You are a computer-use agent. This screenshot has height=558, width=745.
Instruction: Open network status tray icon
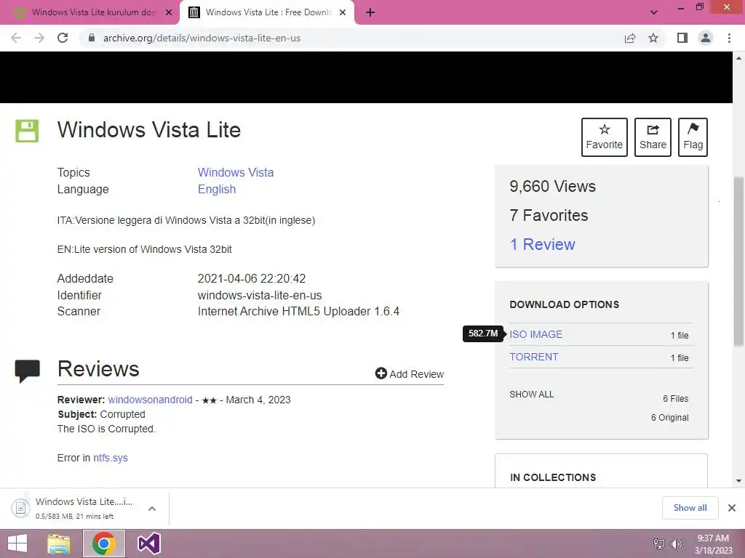(x=659, y=543)
